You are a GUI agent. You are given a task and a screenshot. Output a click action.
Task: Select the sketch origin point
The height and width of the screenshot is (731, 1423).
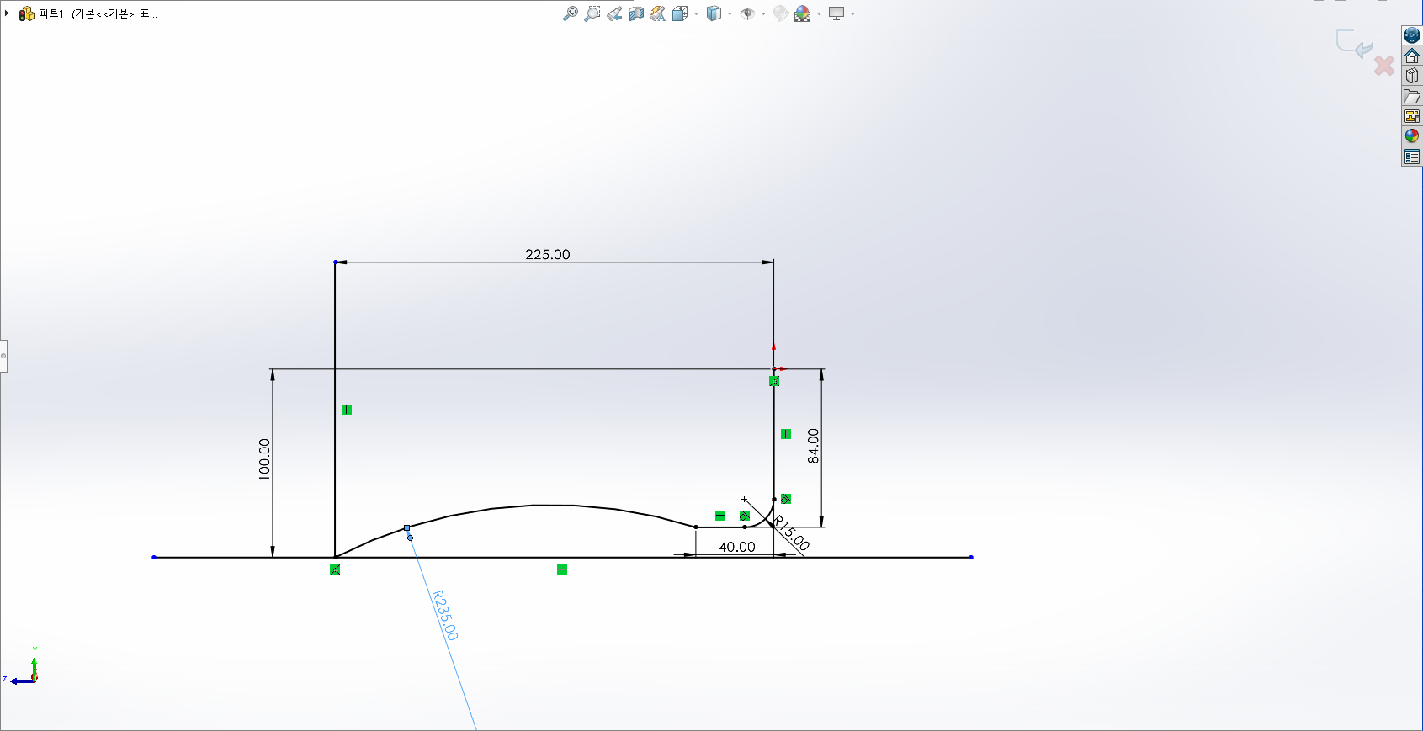(774, 368)
